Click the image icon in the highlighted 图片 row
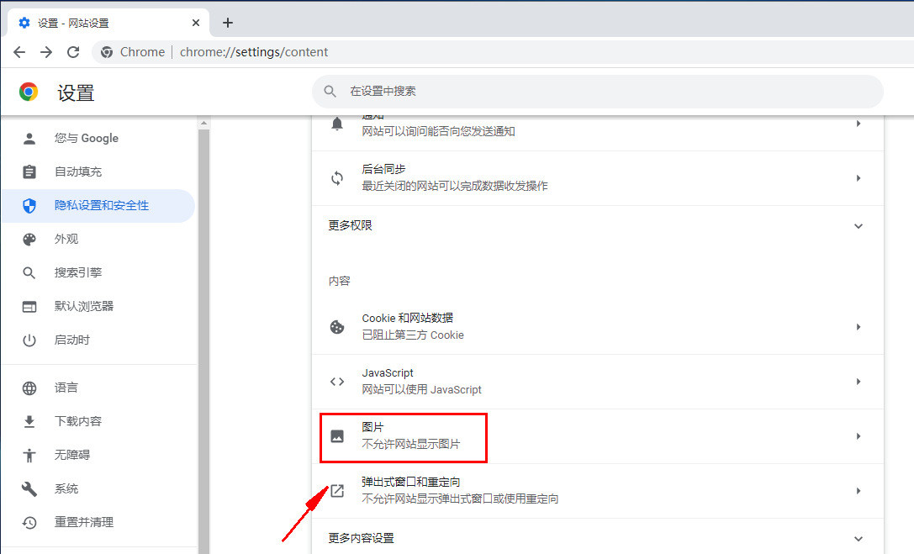Image resolution: width=914 pixels, height=554 pixels. tap(337, 435)
